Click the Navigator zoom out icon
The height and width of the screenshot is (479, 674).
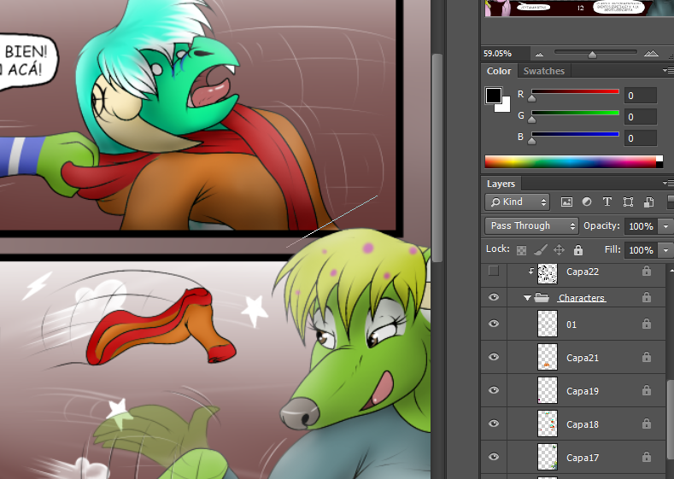pyautogui.click(x=539, y=54)
